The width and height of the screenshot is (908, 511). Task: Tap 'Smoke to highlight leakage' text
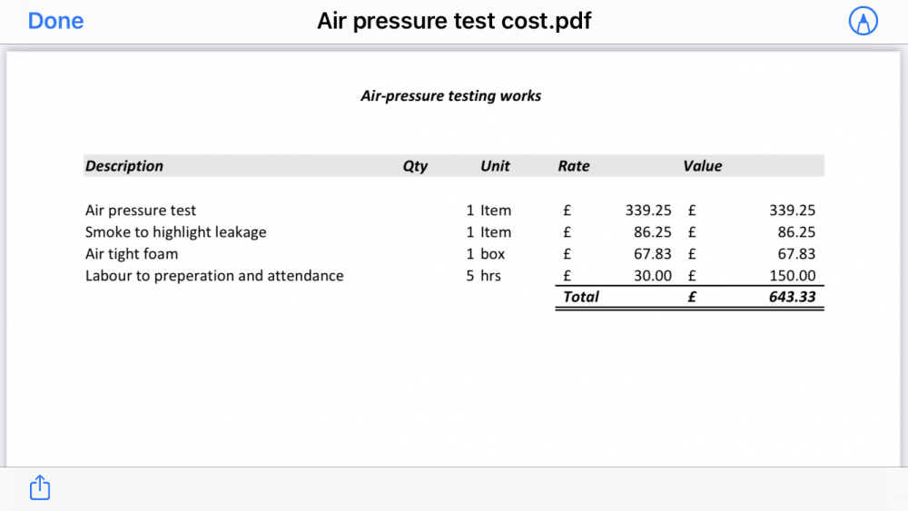pos(176,232)
